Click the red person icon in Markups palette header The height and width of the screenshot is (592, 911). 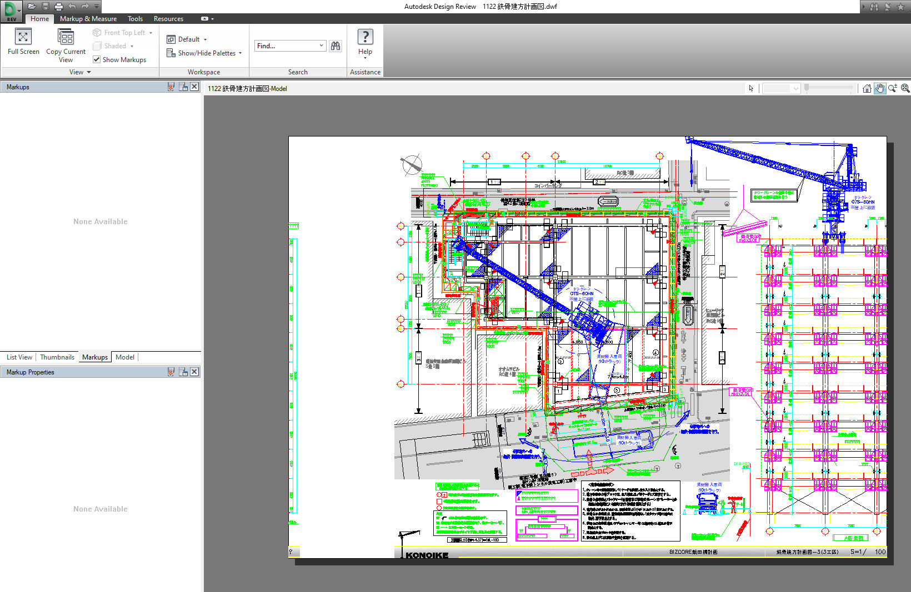(x=171, y=87)
